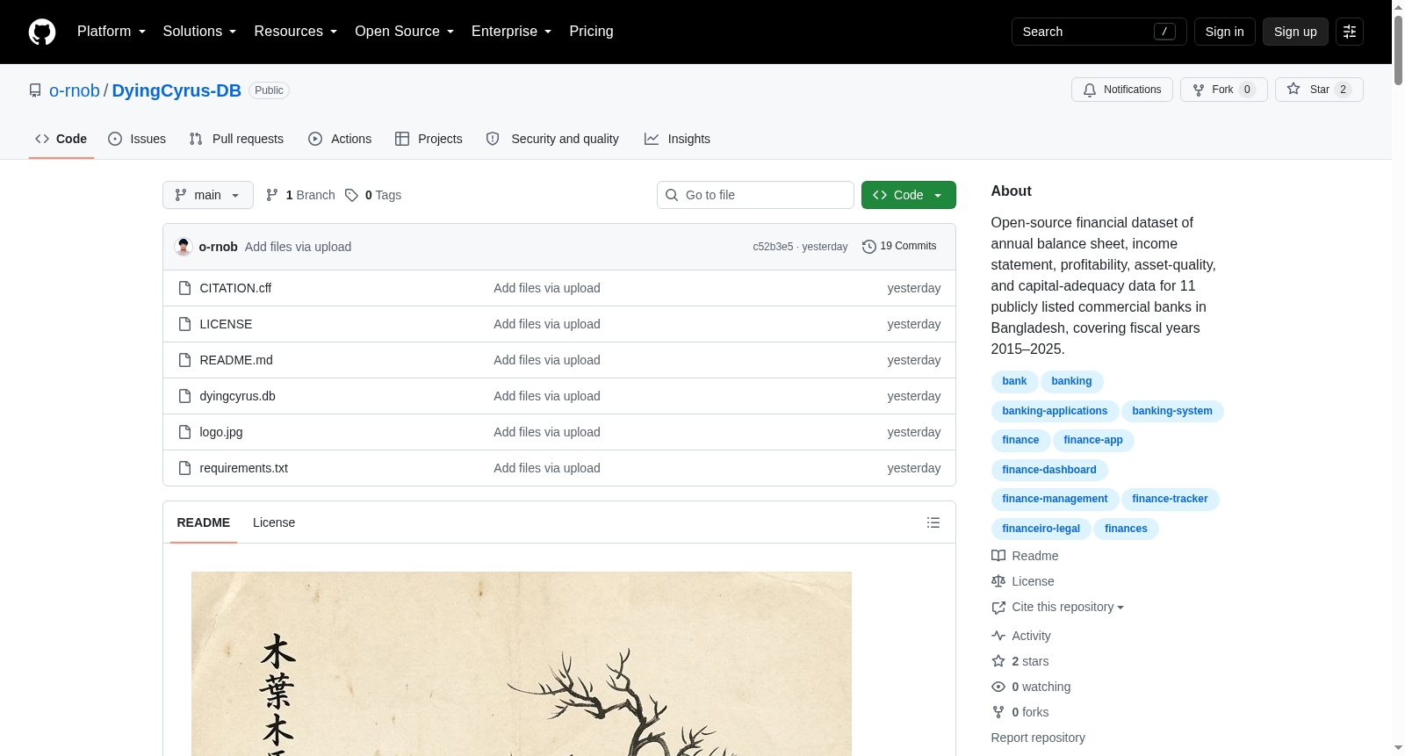Open the DyingCyrus-DB repository title link

(177, 90)
